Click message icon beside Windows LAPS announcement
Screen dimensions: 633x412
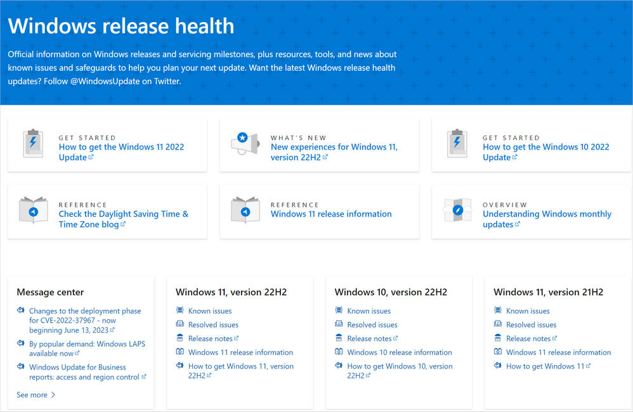21,344
